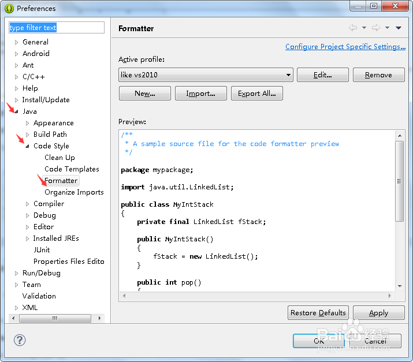Click preview vertical scrollbar thumb

coord(399,181)
